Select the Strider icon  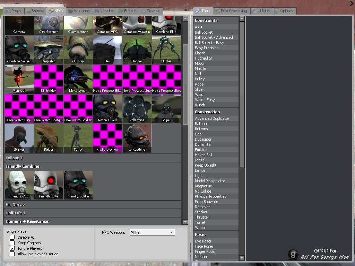(x=49, y=138)
